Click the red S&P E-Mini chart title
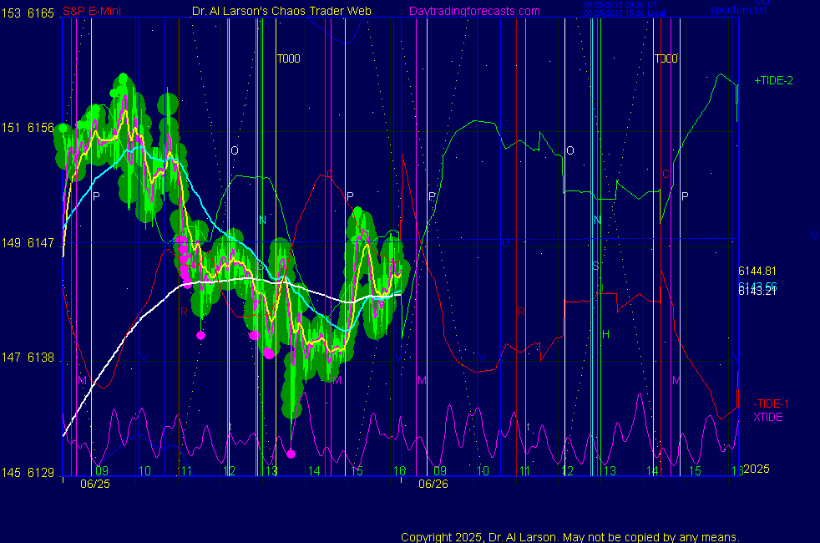Screen dimensions: 820x543 coord(92,11)
